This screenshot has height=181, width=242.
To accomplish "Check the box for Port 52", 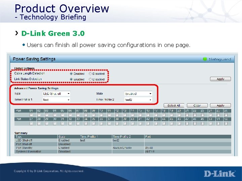I will pos(226,123).
